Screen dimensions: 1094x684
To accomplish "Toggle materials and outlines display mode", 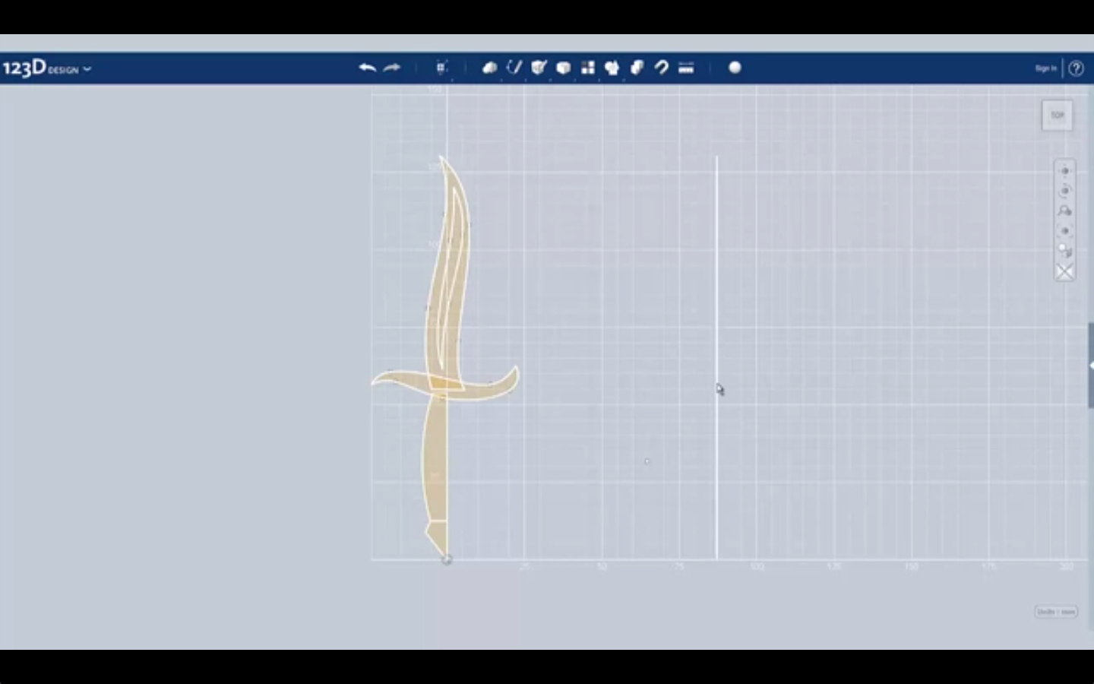I will point(1064,251).
